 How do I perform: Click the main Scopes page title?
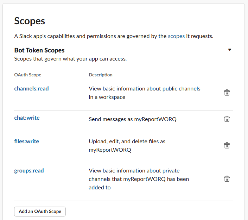point(30,21)
